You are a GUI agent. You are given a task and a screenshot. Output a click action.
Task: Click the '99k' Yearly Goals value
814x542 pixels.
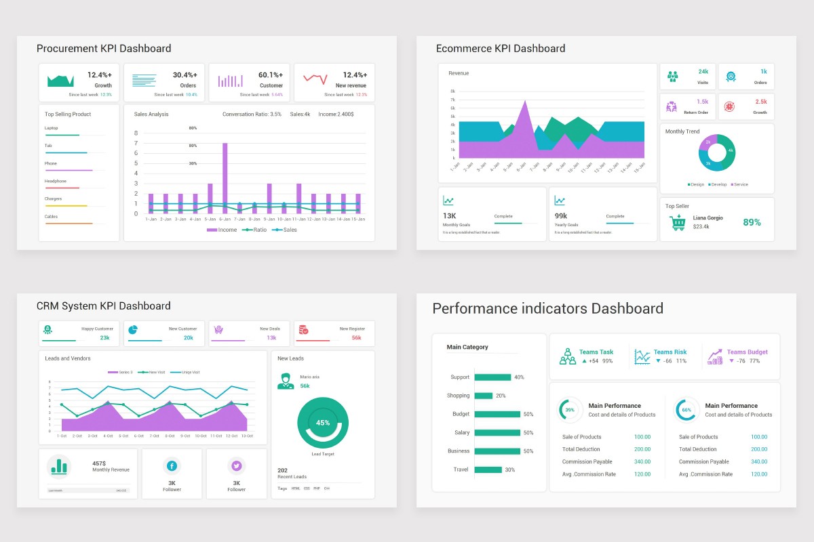coord(561,215)
